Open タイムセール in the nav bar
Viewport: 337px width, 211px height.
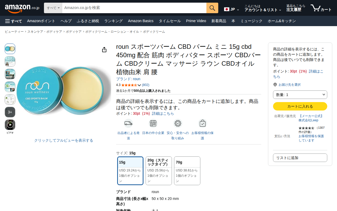click(x=170, y=21)
